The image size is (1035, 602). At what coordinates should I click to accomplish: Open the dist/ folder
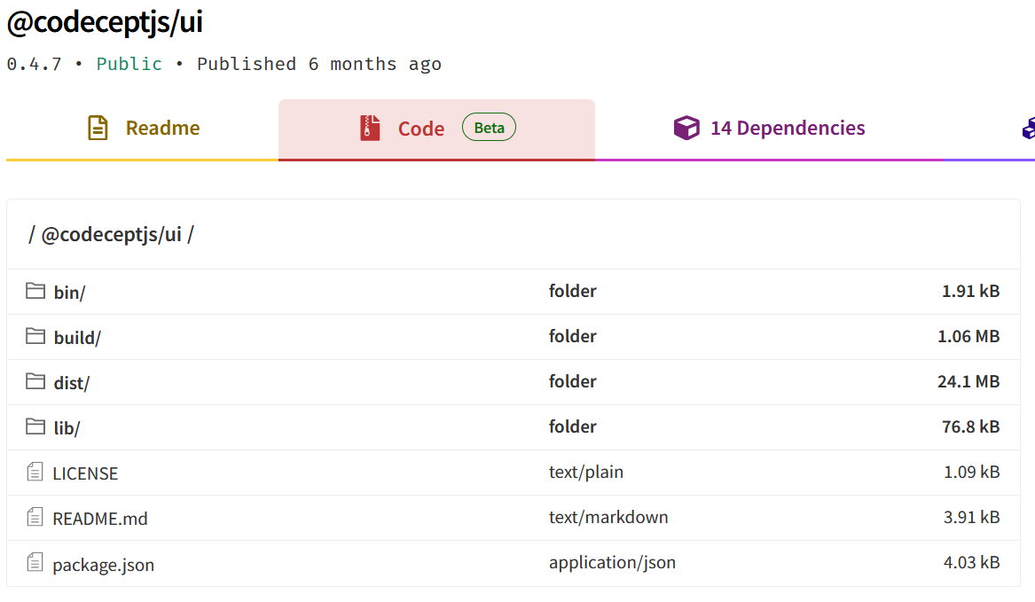coord(71,383)
